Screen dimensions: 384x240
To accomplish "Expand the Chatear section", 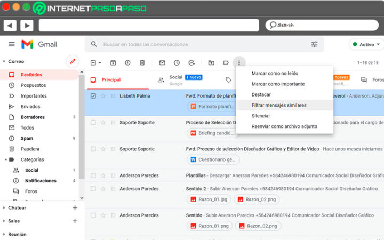I will point(4,207).
